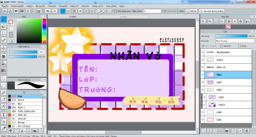Switch to the second Untitled tab

123,17
